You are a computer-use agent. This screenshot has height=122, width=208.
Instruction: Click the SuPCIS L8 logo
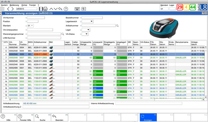(202, 7)
